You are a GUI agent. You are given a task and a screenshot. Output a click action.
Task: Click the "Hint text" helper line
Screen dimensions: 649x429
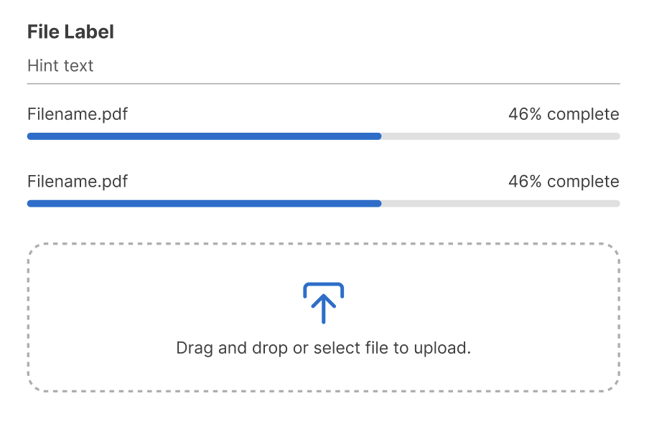(x=60, y=66)
